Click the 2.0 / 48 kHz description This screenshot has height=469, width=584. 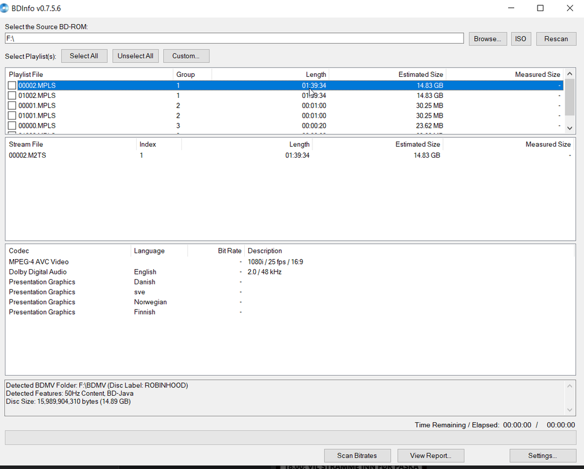coord(265,272)
